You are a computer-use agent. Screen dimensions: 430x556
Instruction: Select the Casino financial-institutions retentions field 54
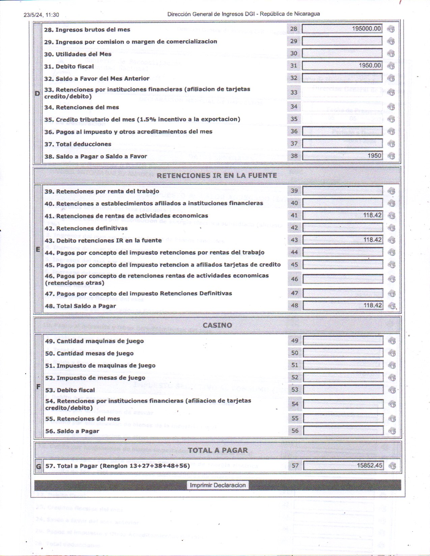[x=343, y=404]
